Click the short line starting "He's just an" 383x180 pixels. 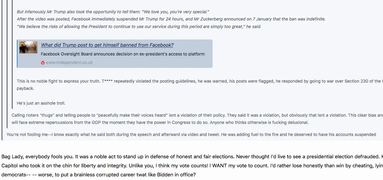click(x=41, y=103)
